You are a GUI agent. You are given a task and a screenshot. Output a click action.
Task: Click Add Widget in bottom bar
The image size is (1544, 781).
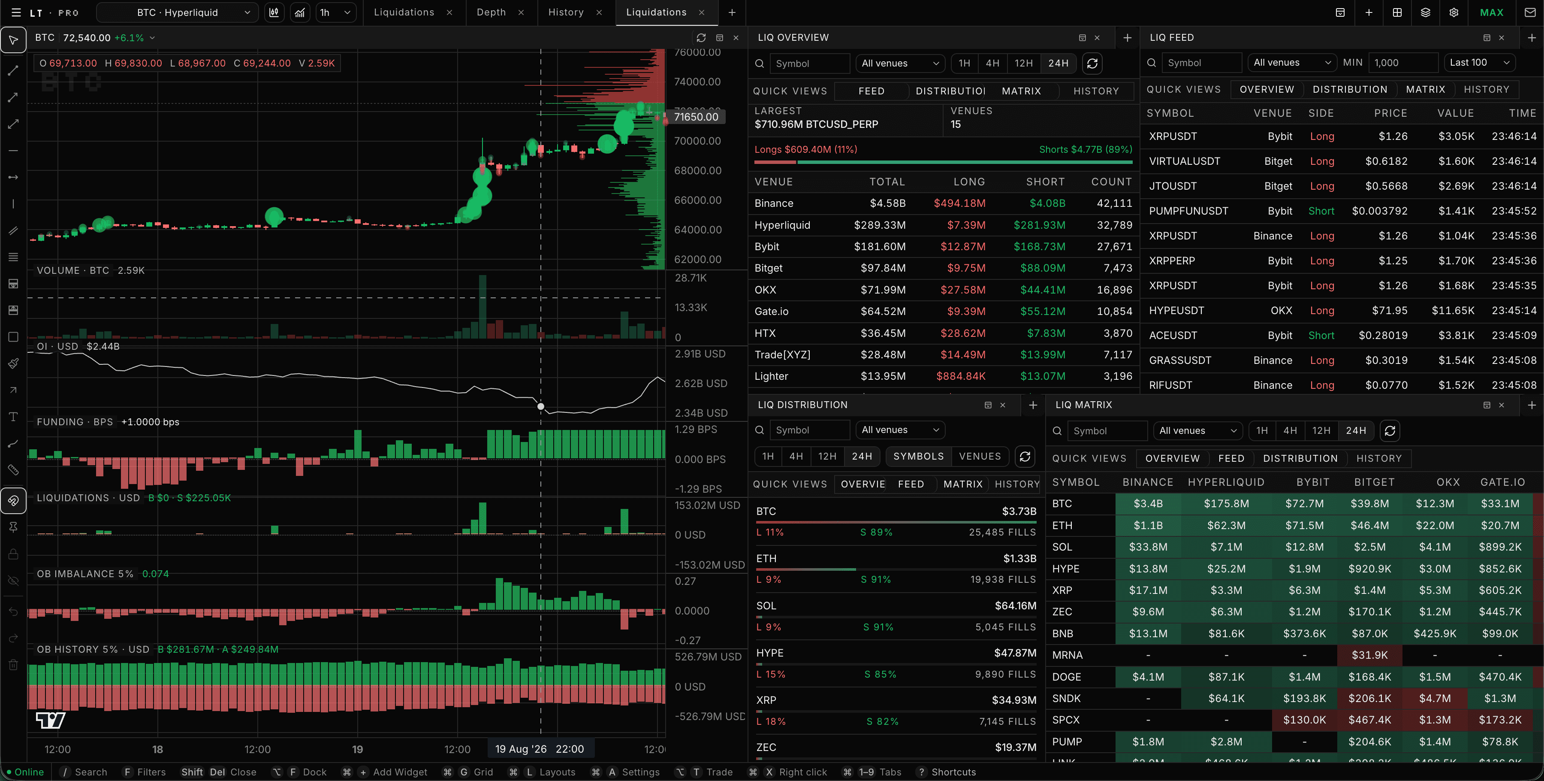click(400, 772)
